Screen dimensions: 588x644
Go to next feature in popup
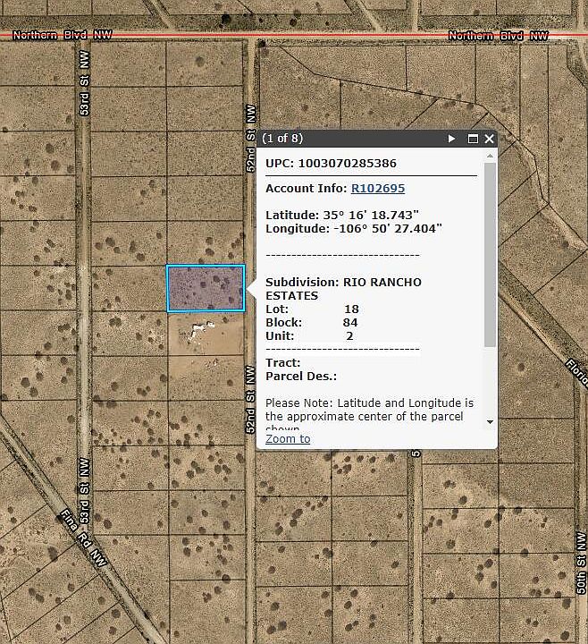[x=452, y=139]
